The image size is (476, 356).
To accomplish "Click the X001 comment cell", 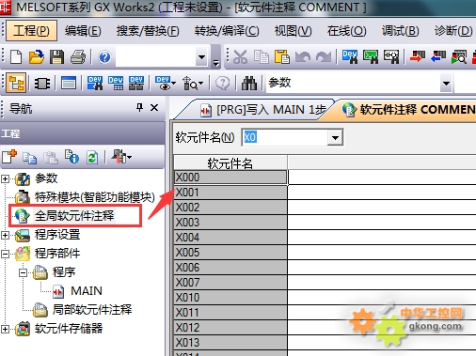I will [382, 193].
